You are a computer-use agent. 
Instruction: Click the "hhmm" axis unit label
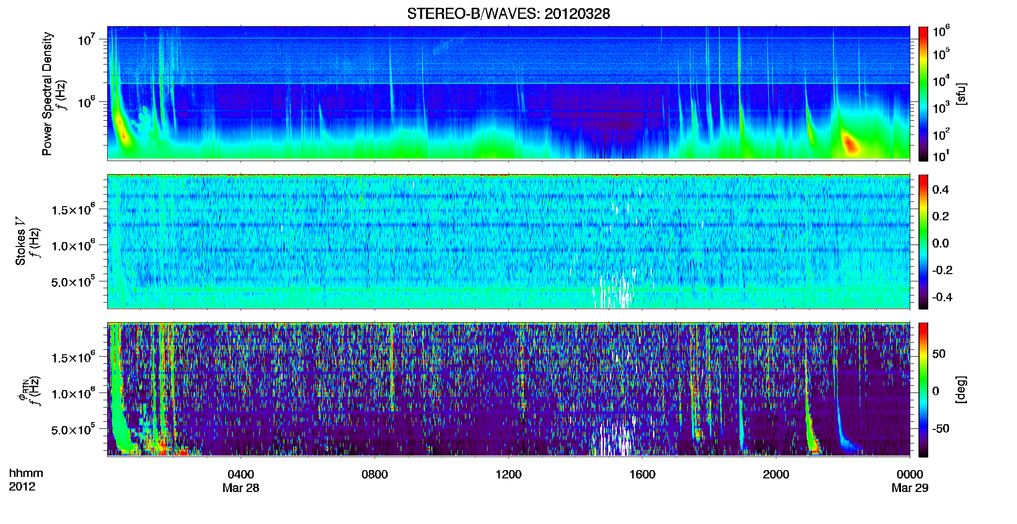click(x=26, y=473)
